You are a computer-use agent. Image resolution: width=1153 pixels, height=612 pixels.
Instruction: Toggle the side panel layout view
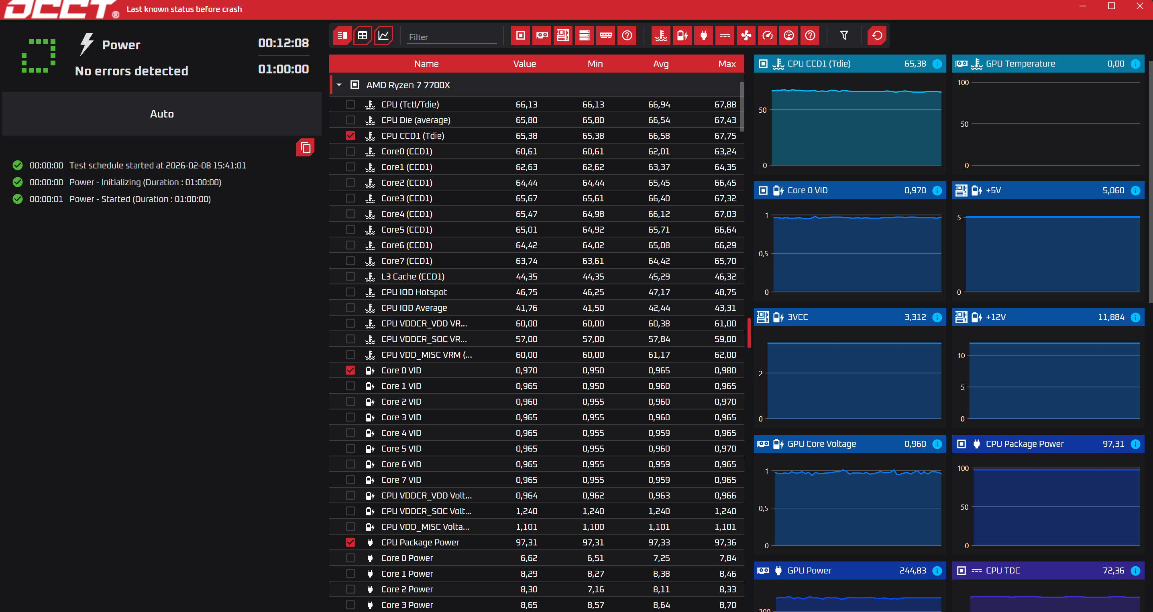(x=342, y=35)
